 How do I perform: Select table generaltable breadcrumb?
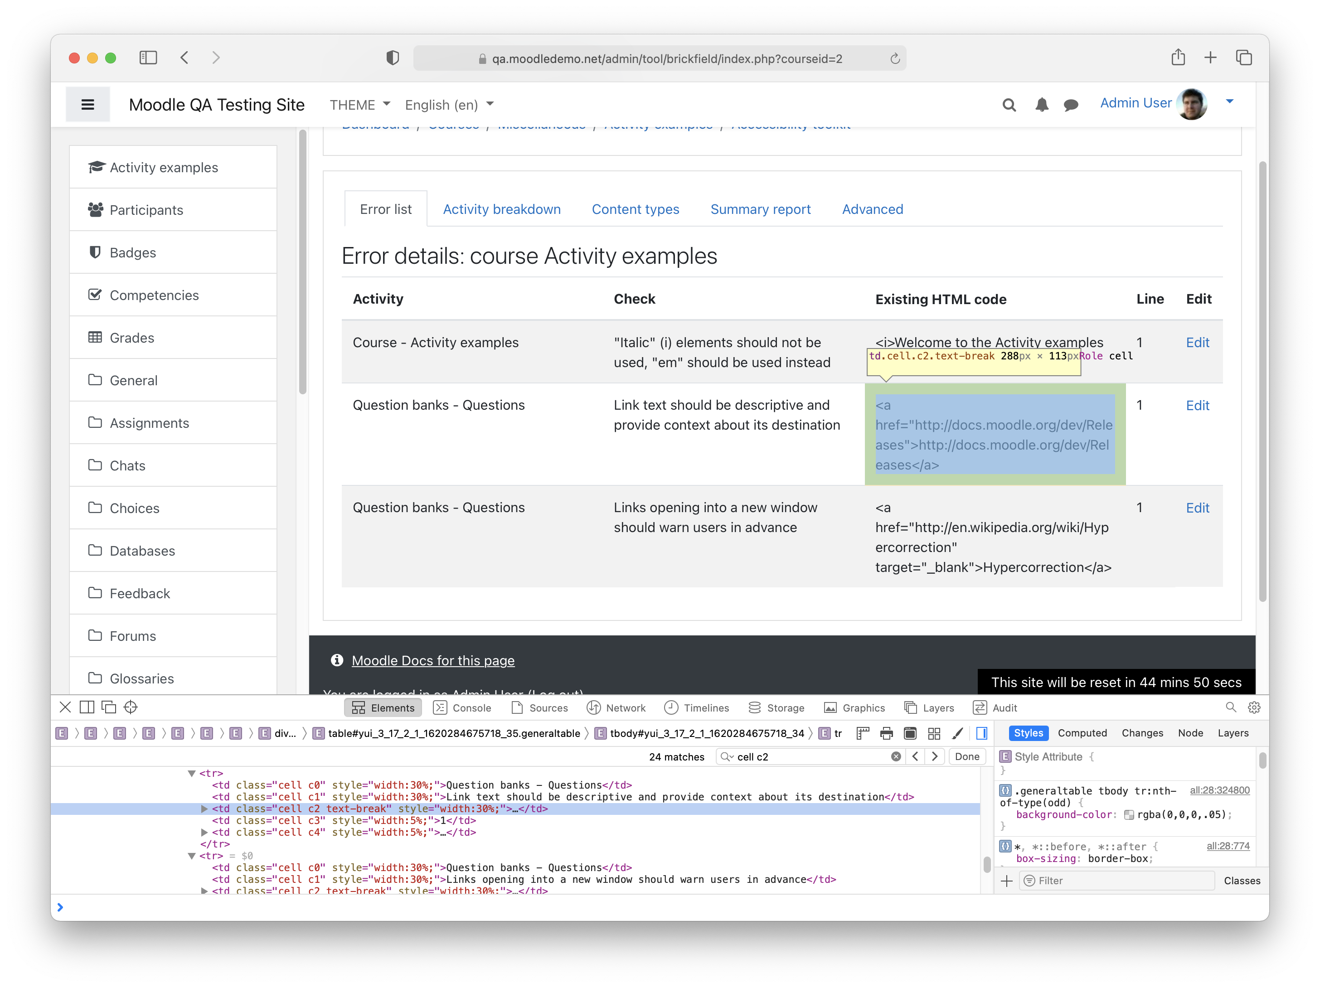(447, 733)
